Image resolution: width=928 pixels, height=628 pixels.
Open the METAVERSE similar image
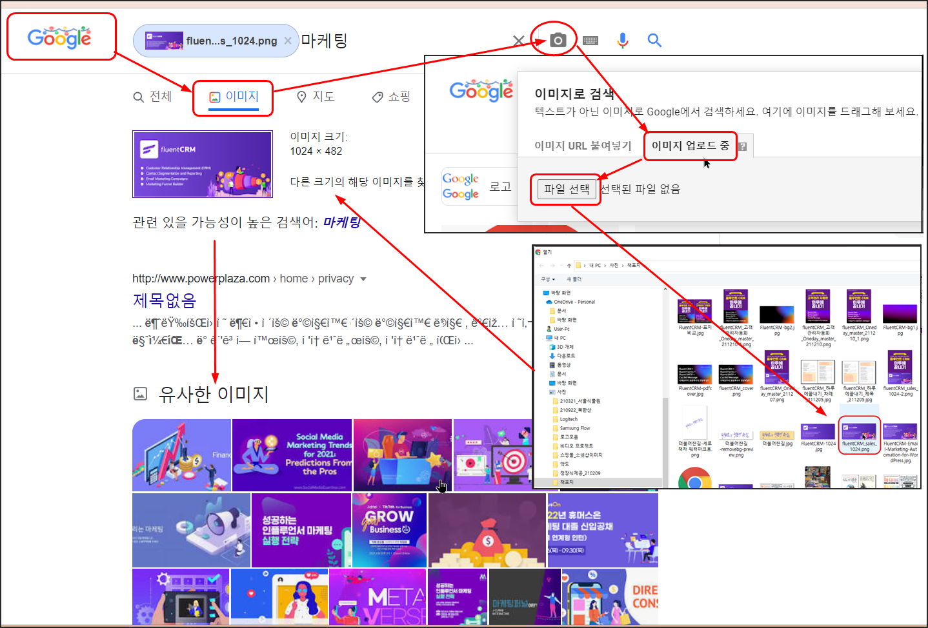[x=378, y=597]
